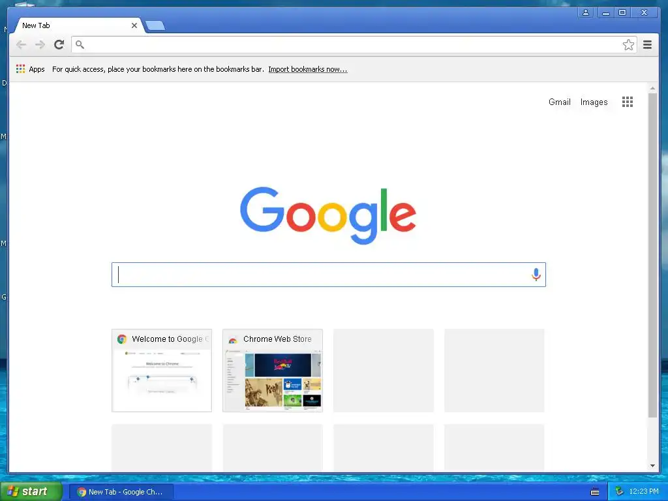Click the Google logo
The height and width of the screenshot is (501, 668).
tap(328, 215)
